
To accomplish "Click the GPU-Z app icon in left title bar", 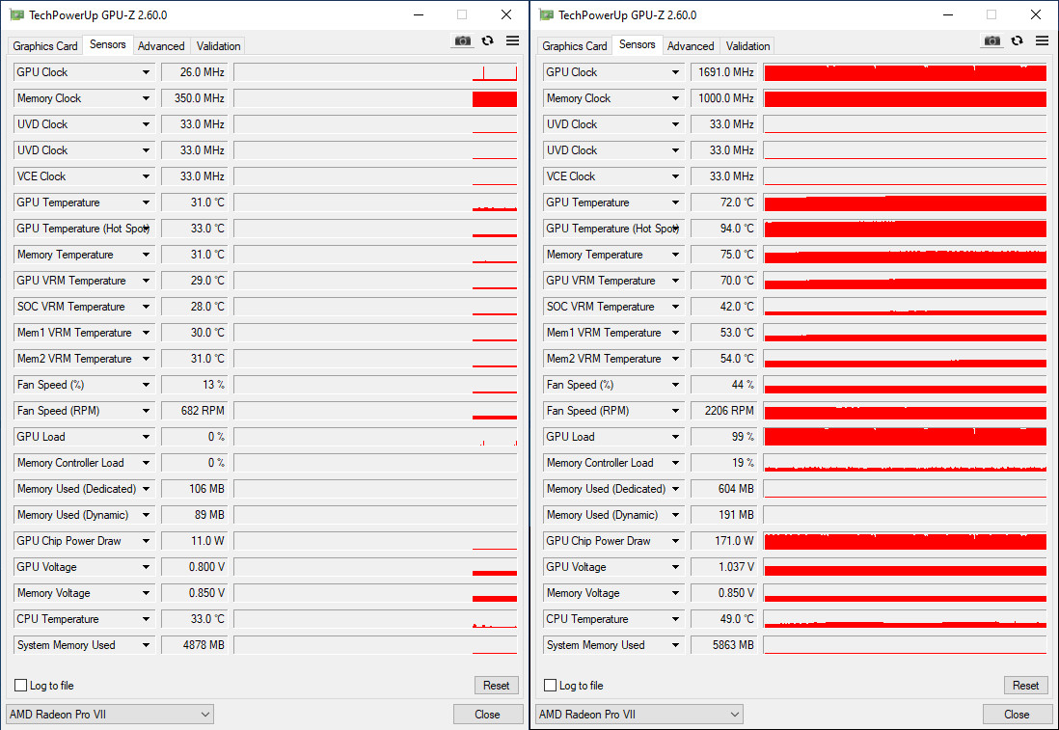I will click(17, 14).
